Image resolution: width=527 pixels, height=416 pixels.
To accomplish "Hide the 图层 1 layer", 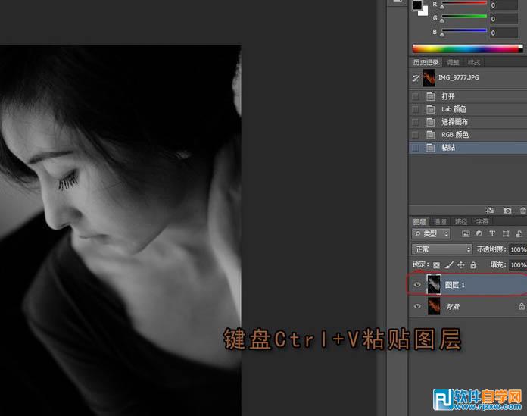I will [417, 285].
